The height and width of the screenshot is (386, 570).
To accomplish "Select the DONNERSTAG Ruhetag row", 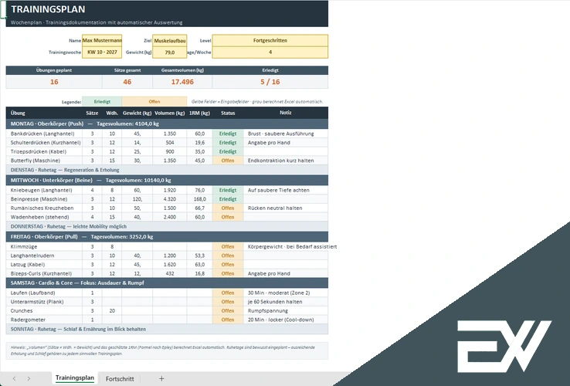I will point(167,226).
